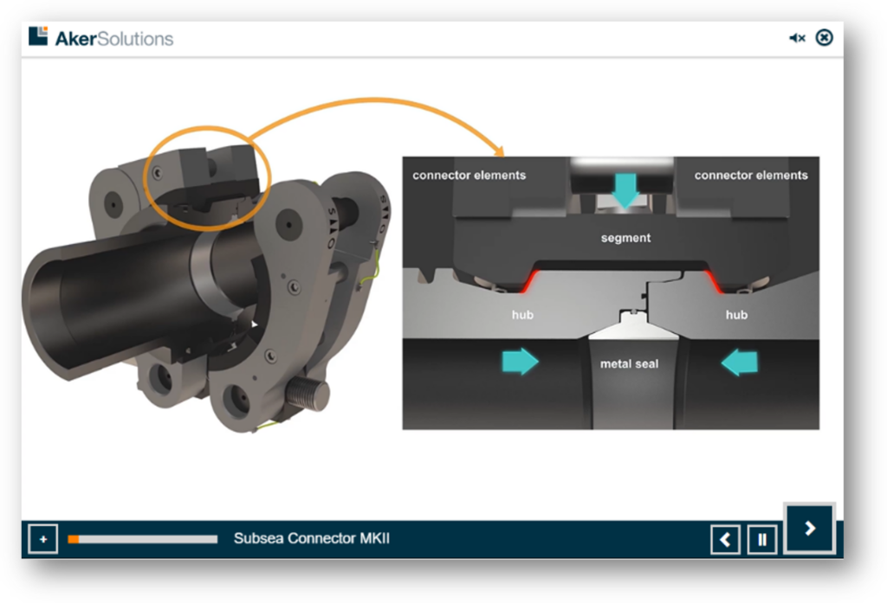Image resolution: width=887 pixels, height=603 pixels.
Task: Go to the next slide
Action: tap(809, 528)
